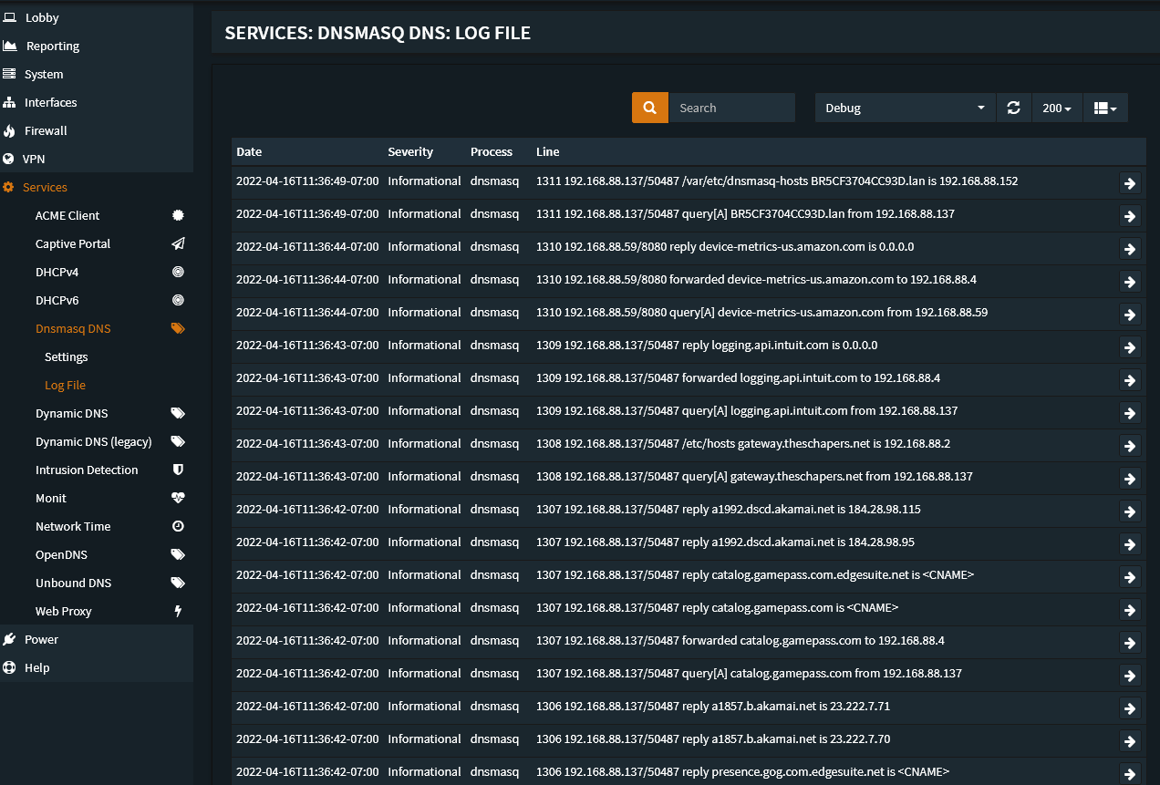Image resolution: width=1160 pixels, height=785 pixels.
Task: Click the Firewall flame icon
Action: 9,130
